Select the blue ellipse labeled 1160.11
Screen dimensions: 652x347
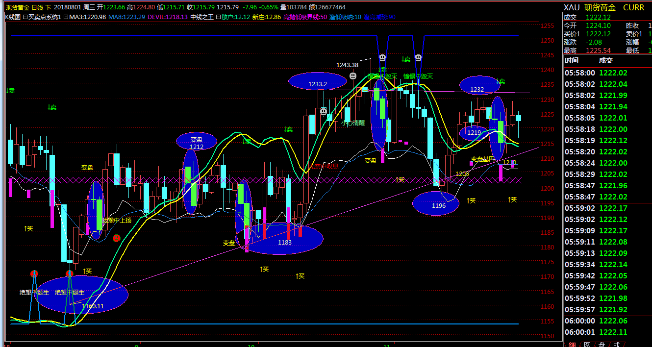pos(82,295)
